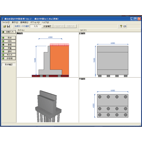Open the 基礎 input section

pos(9,45)
